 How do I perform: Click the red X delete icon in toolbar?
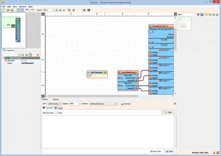(74, 10)
